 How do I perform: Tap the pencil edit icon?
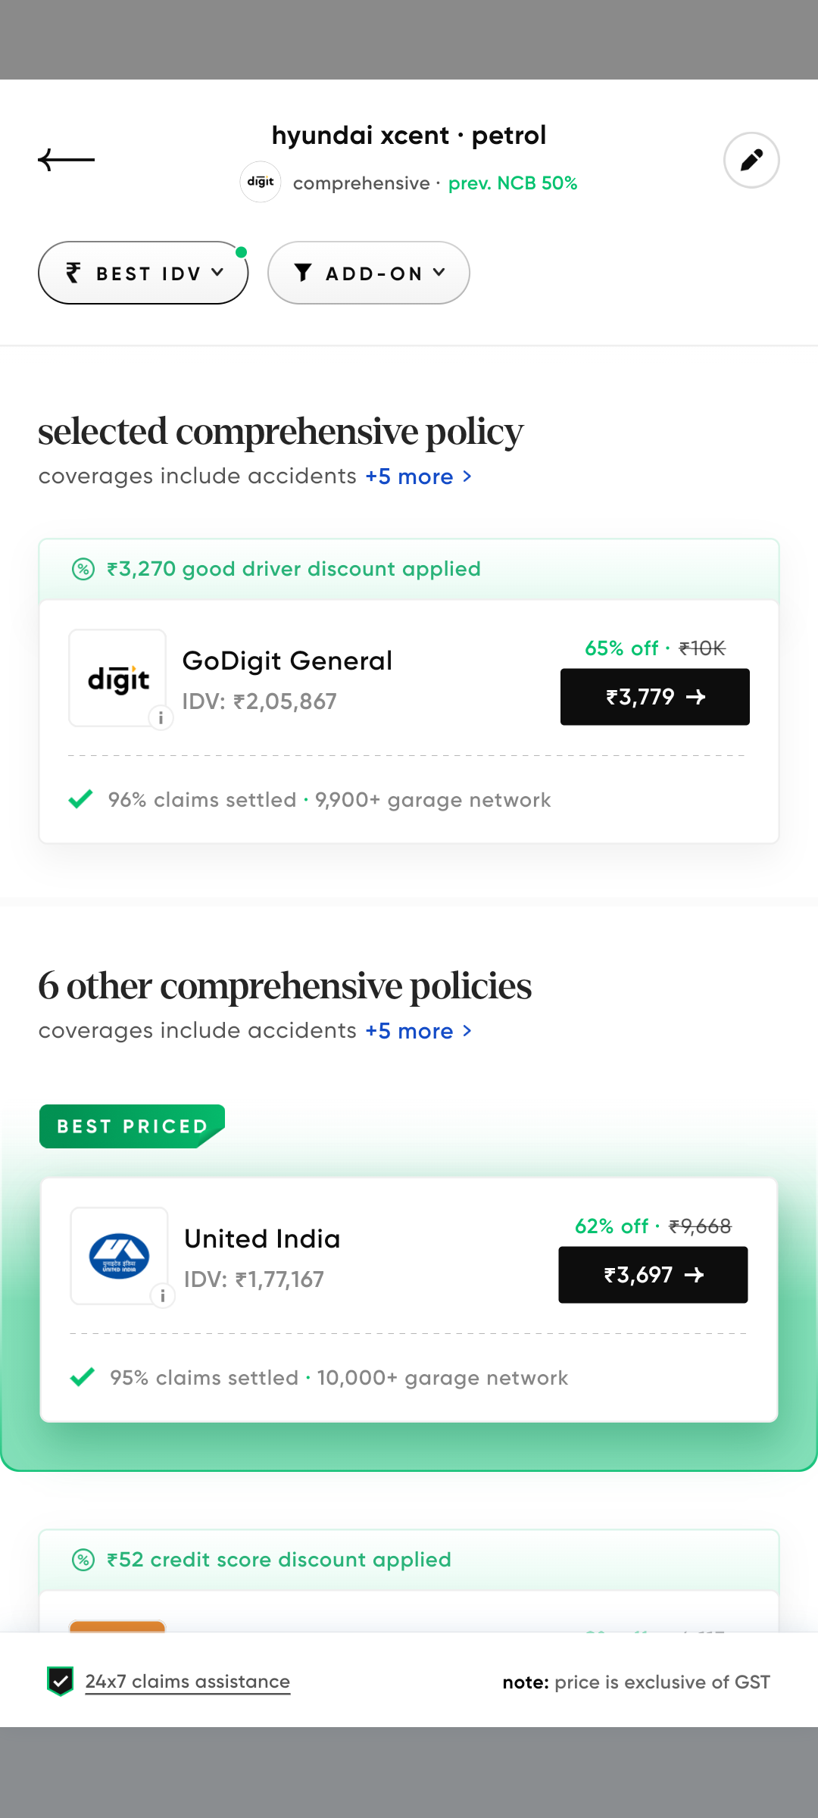751,160
